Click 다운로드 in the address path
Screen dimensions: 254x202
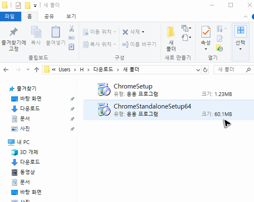pyautogui.click(x=103, y=69)
